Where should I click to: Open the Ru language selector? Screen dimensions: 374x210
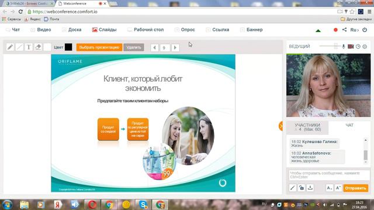(x=354, y=30)
